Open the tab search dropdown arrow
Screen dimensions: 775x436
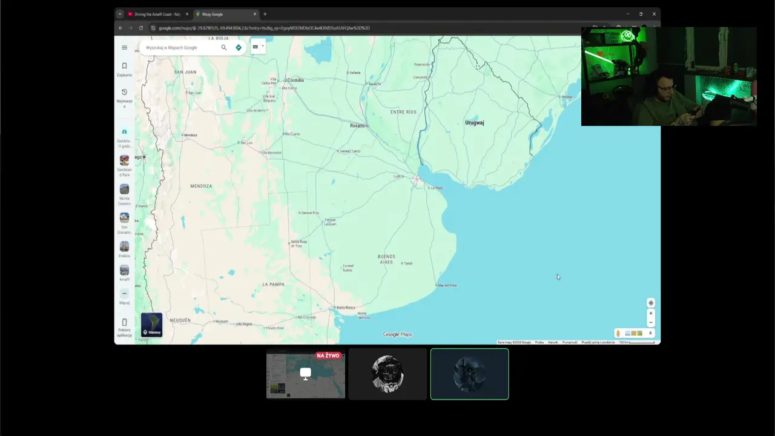pos(120,14)
